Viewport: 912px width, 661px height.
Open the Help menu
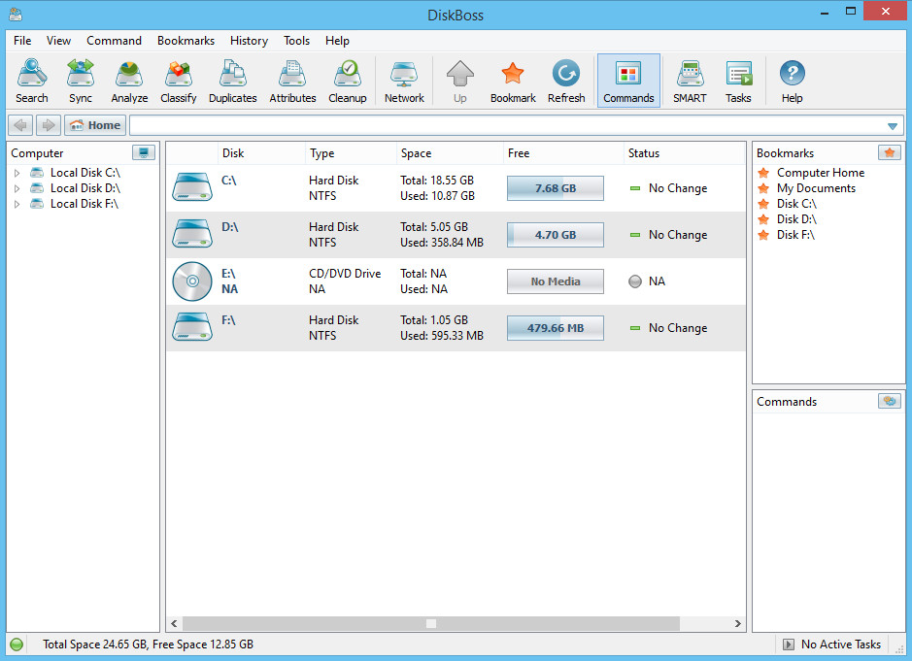(x=337, y=41)
